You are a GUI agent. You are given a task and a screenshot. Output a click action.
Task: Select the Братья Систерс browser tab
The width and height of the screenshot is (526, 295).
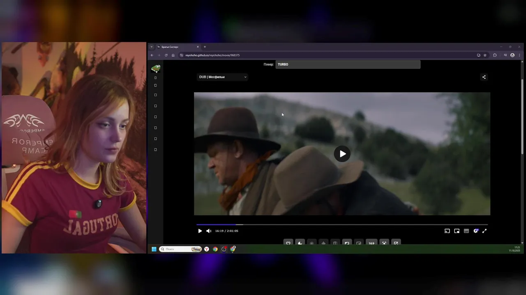pyautogui.click(x=178, y=47)
